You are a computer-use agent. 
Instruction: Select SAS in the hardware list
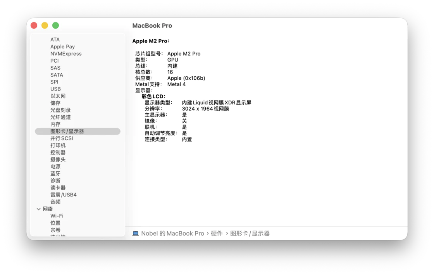55,68
